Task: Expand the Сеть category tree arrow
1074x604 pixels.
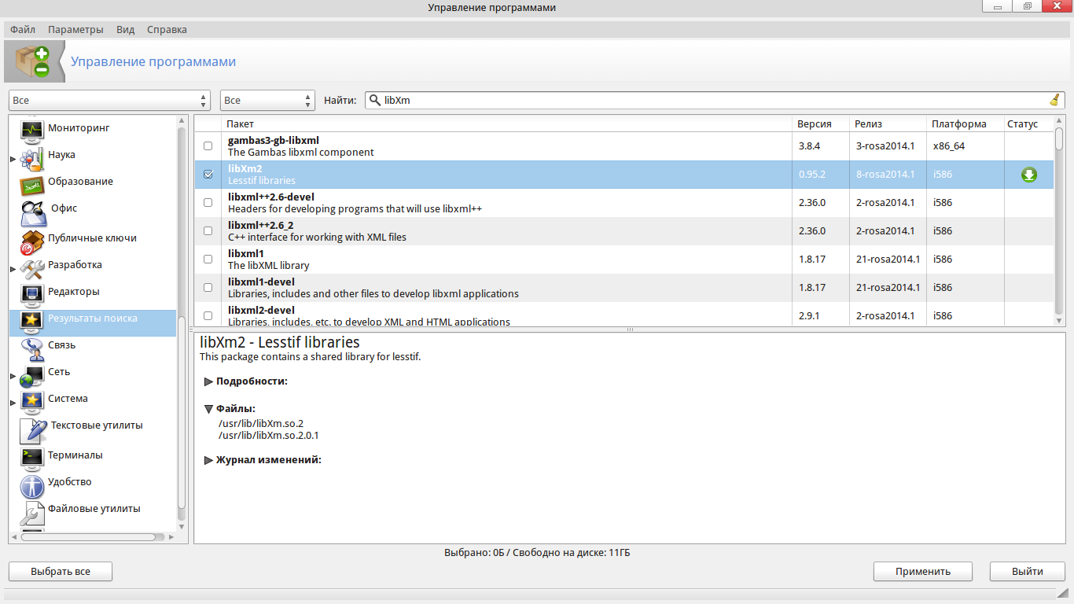Action: click(13, 377)
